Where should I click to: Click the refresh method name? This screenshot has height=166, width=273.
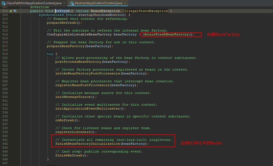point(63,11)
